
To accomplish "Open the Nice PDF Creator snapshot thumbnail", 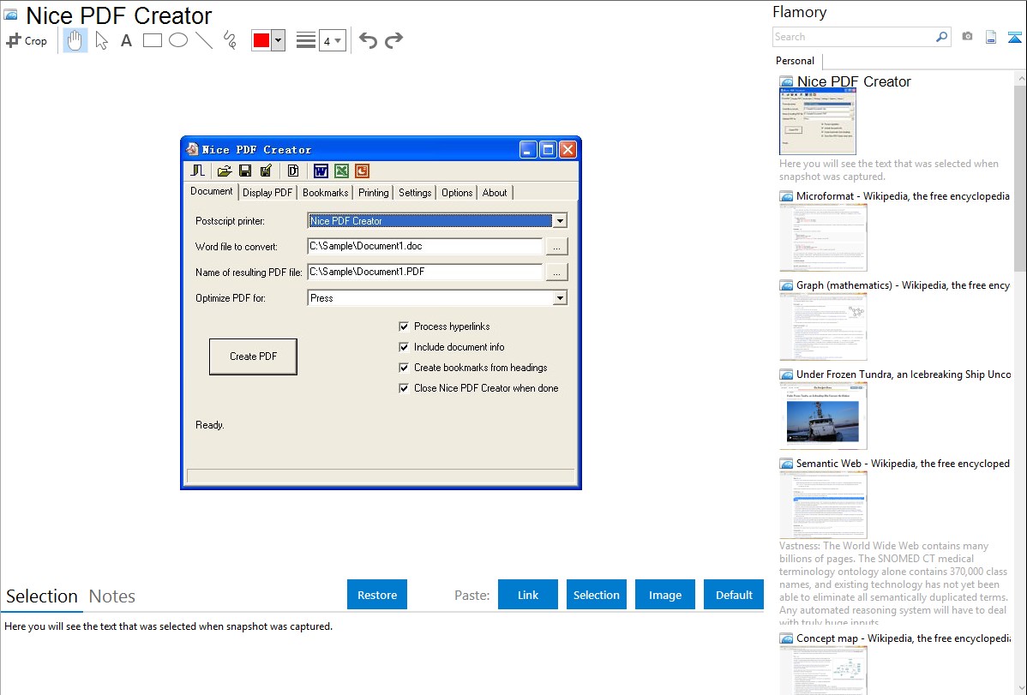I will coord(818,122).
